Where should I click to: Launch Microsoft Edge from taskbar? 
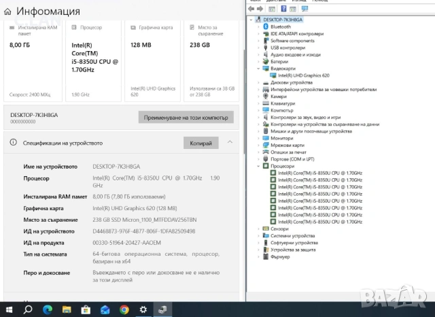pyautogui.click(x=47, y=310)
